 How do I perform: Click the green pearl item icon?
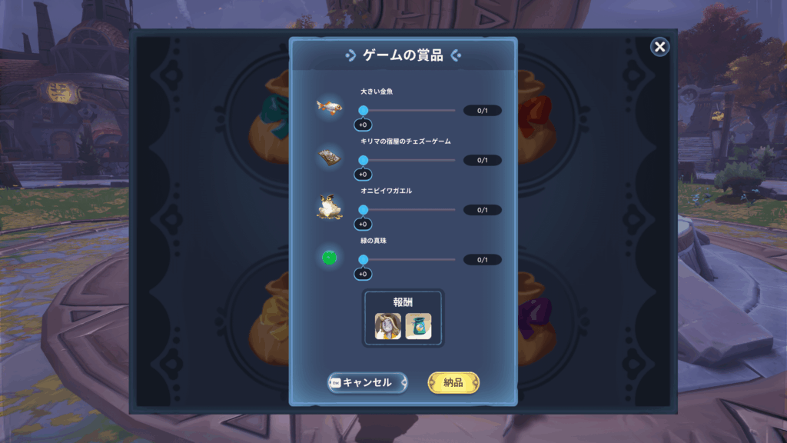[329, 258]
